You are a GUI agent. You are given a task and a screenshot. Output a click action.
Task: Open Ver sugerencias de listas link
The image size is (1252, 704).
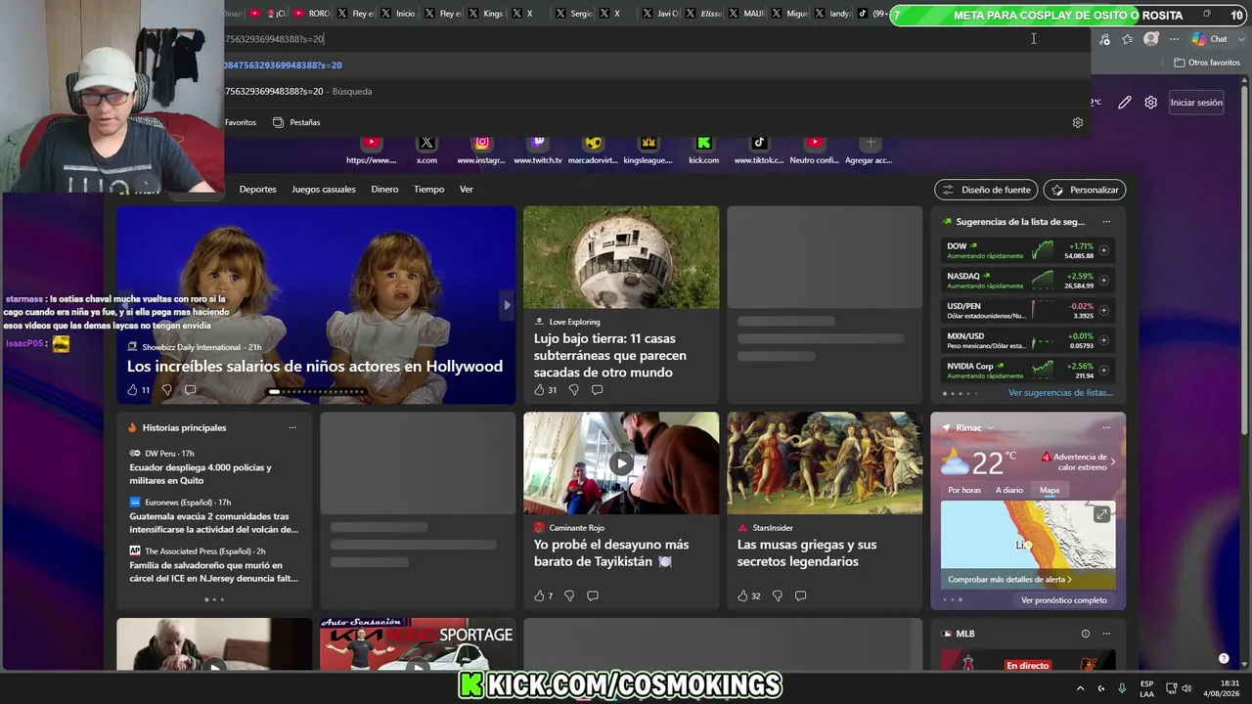pos(1060,393)
